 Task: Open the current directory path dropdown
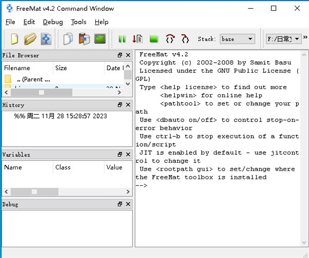[283, 39]
